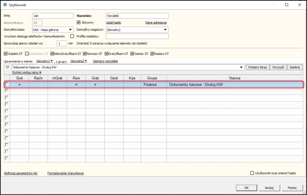Enable Użytkownik musi zmienić hasło checkbox
This screenshot has height=195, width=307.
(252, 173)
